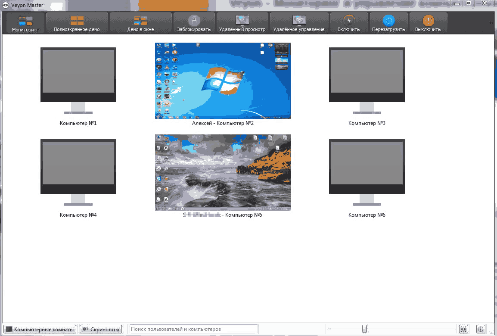Reboot machines using Перезагрузить icon
The width and height of the screenshot is (497, 336).
[x=388, y=23]
